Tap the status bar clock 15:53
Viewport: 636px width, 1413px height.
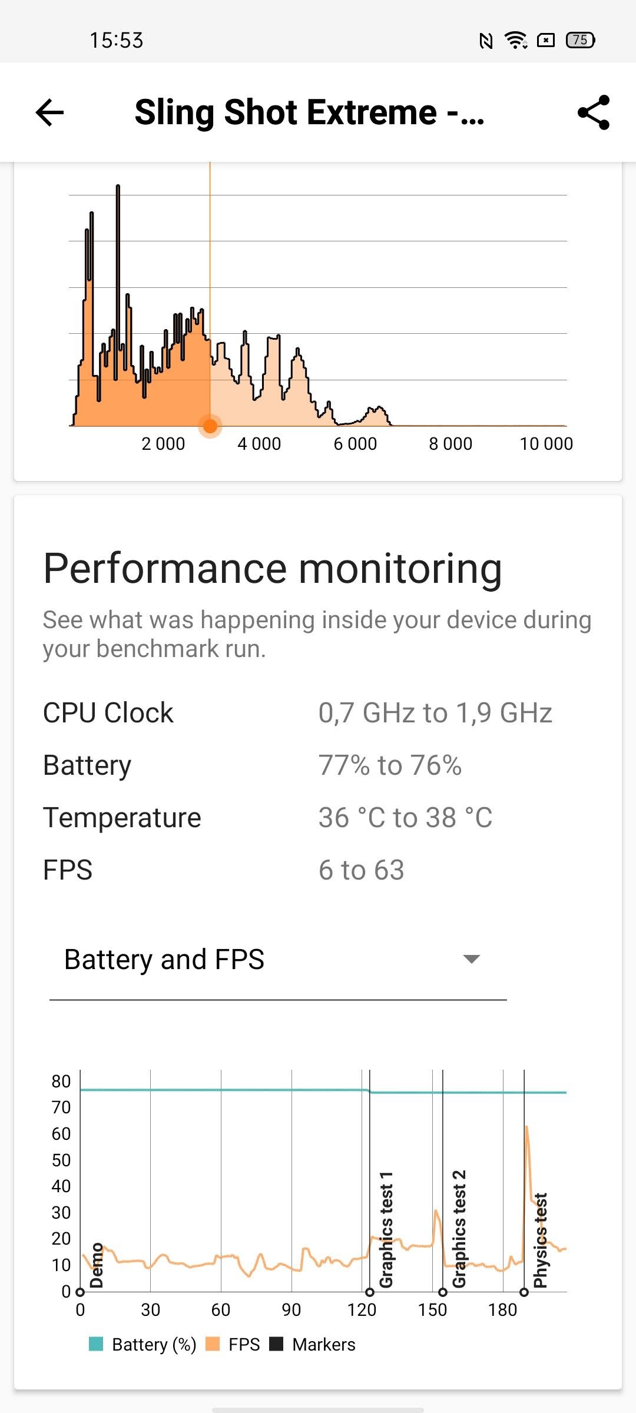[x=117, y=41]
